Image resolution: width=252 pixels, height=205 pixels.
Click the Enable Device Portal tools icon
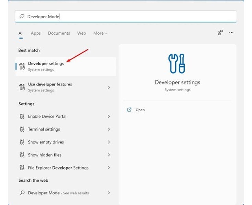[x=22, y=116]
